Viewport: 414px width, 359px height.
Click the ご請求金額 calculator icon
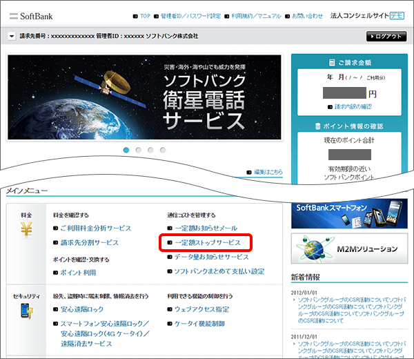click(x=332, y=63)
